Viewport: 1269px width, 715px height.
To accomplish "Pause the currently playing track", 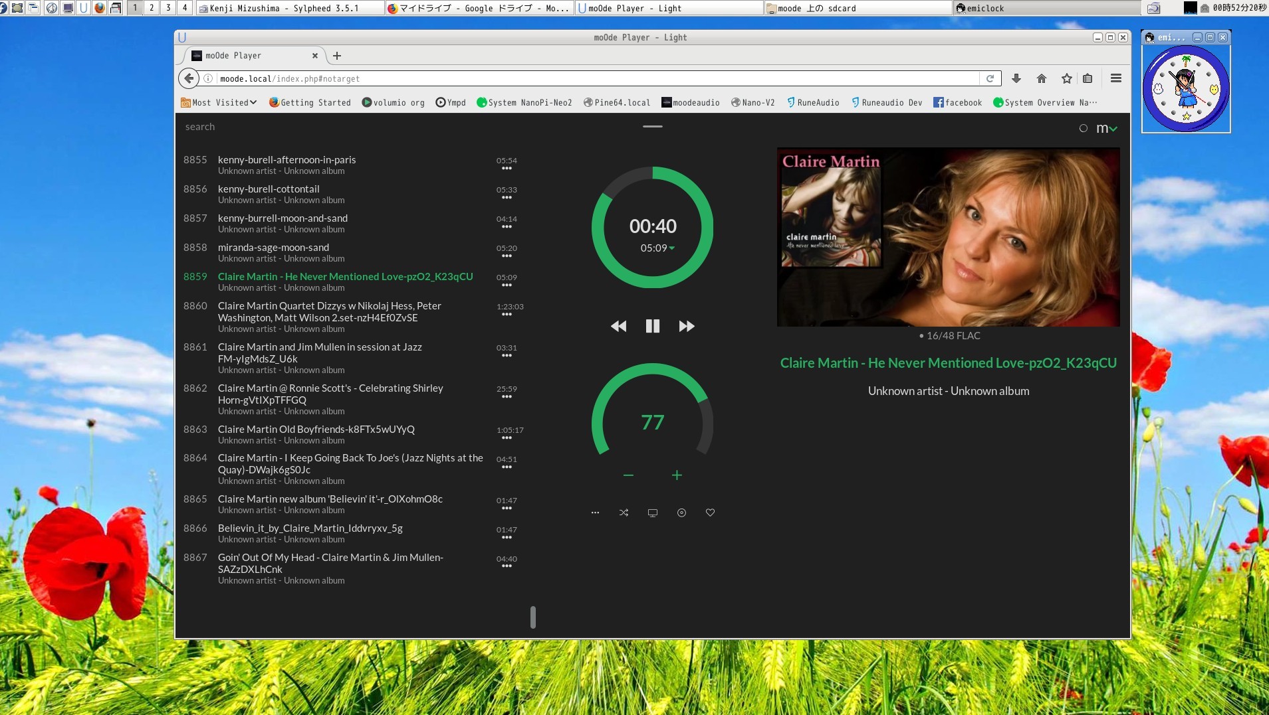I will point(652,326).
